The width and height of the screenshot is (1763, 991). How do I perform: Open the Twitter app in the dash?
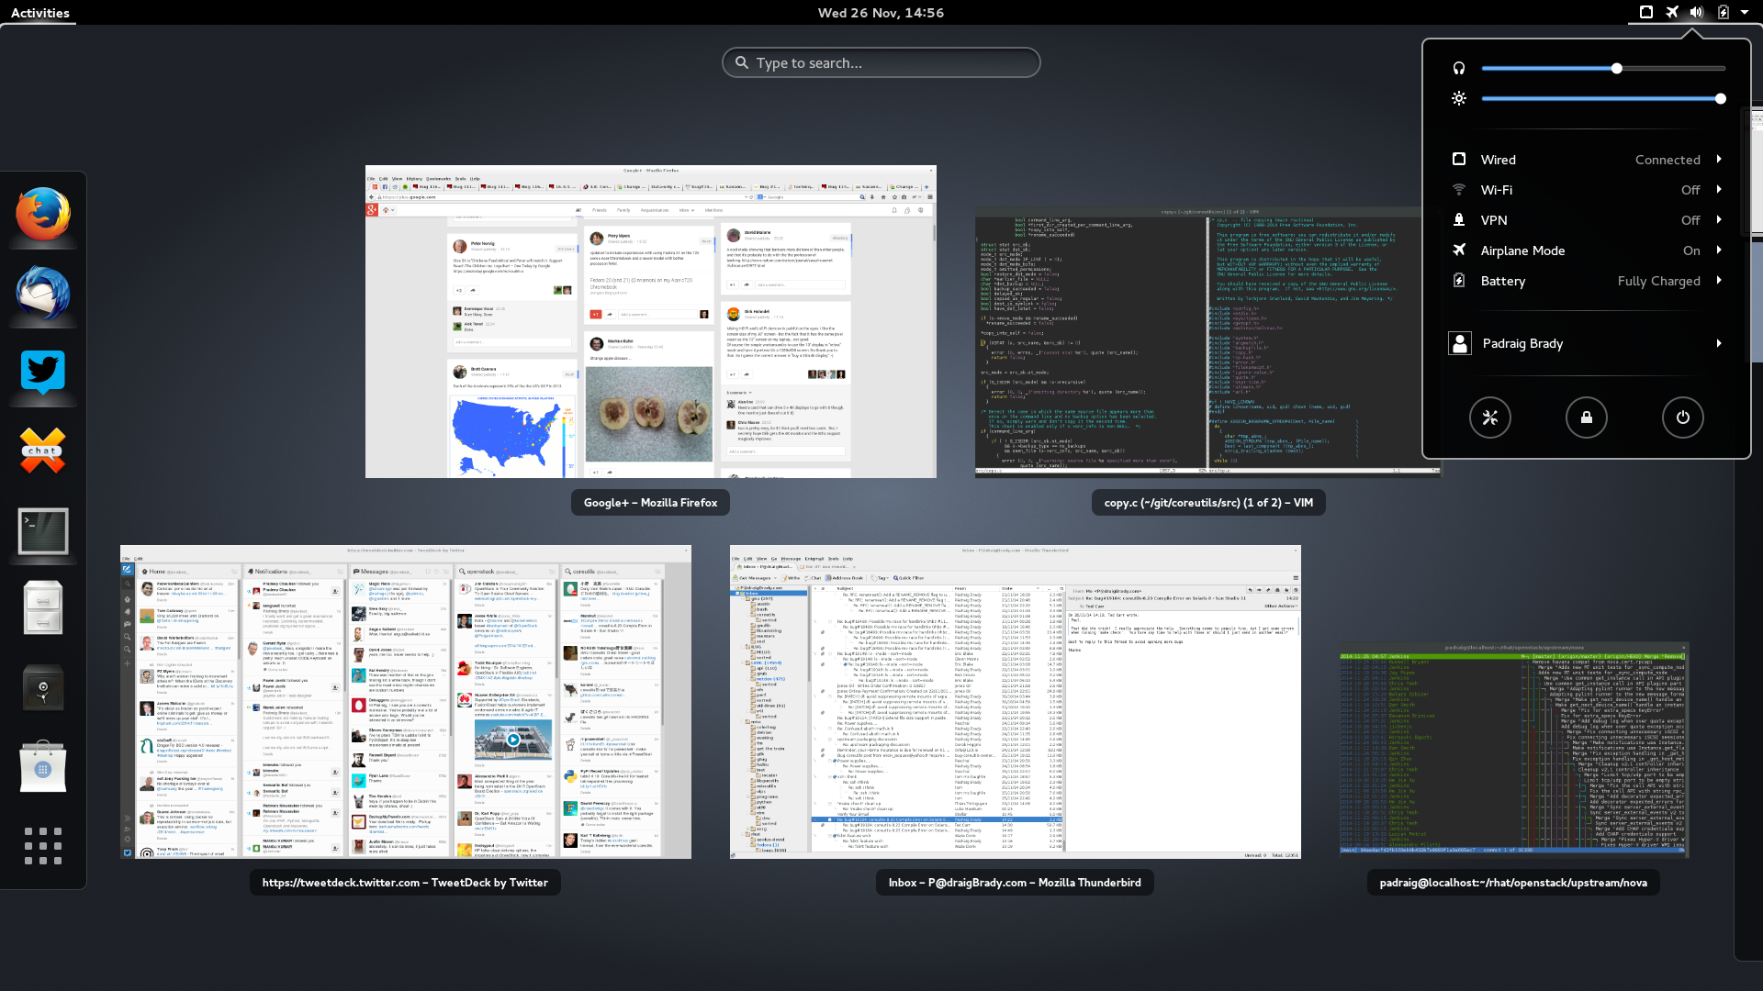pos(43,372)
